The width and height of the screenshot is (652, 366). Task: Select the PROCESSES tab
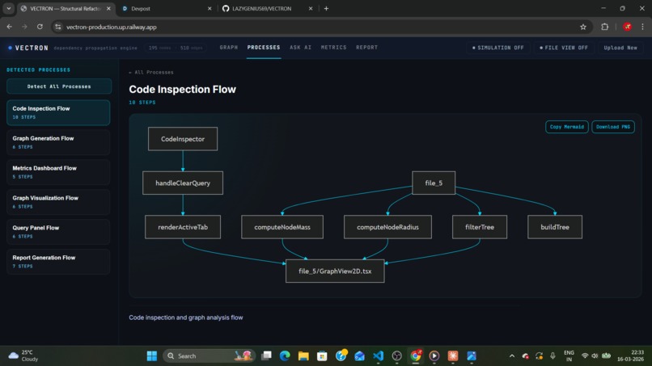264,48
